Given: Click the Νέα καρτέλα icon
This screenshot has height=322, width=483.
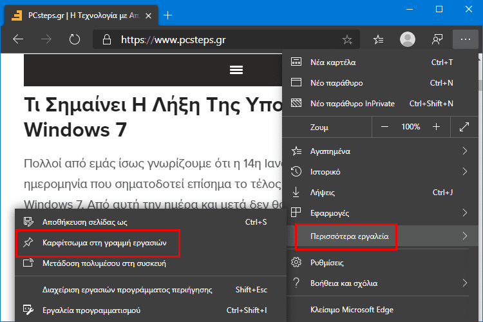Looking at the screenshot, I should point(296,62).
